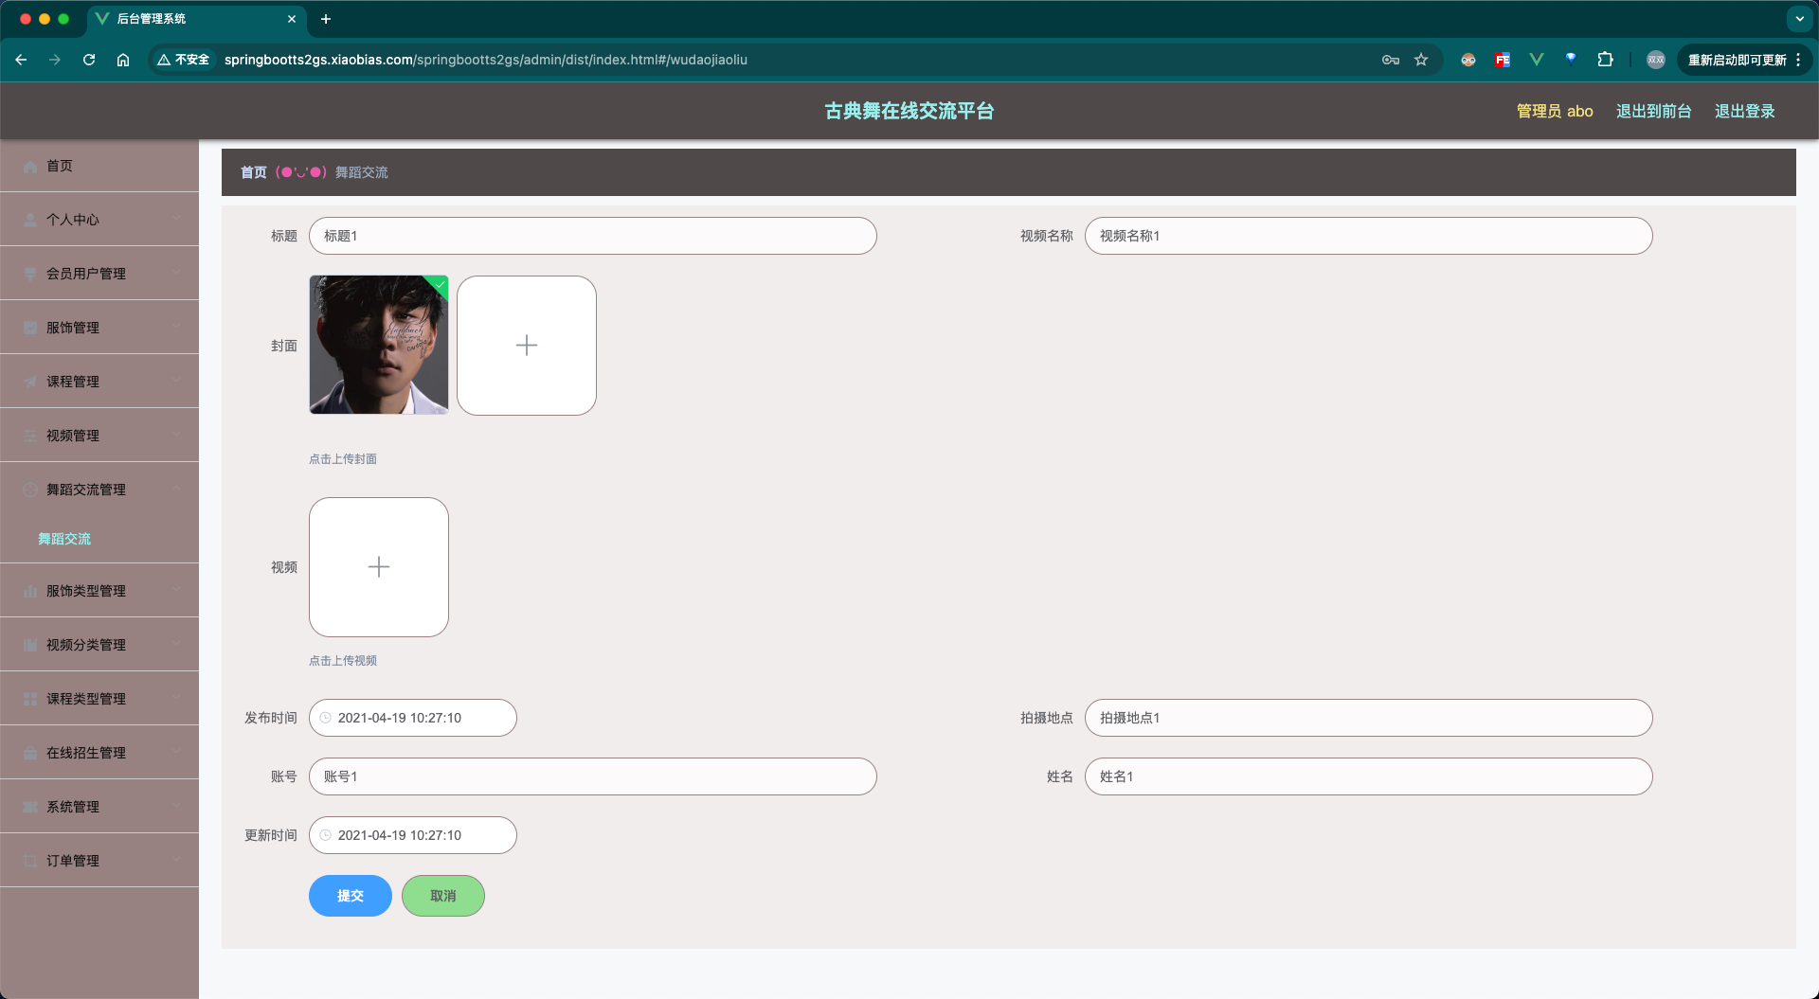Expand the 服饰管理 menu

(x=99, y=328)
